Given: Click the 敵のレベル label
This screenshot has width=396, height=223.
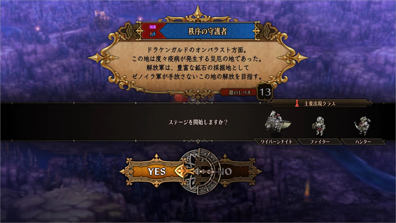Looking at the screenshot, I should (x=240, y=93).
